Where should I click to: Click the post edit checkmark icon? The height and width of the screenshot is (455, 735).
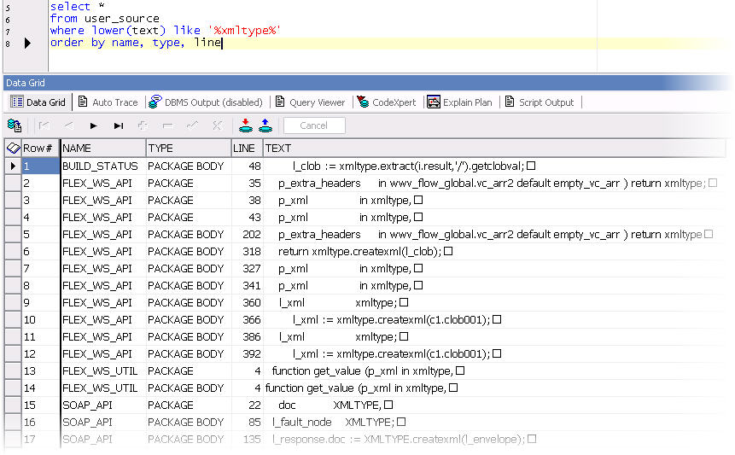(192, 125)
